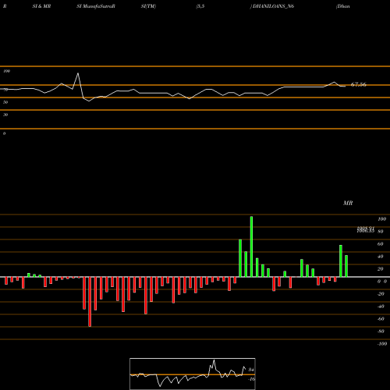
Task: Click the 30 label on RSI axis
Action: tap(5, 115)
